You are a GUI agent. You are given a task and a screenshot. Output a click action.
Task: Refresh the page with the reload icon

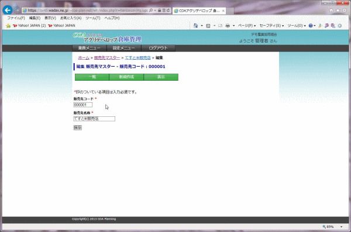point(168,11)
